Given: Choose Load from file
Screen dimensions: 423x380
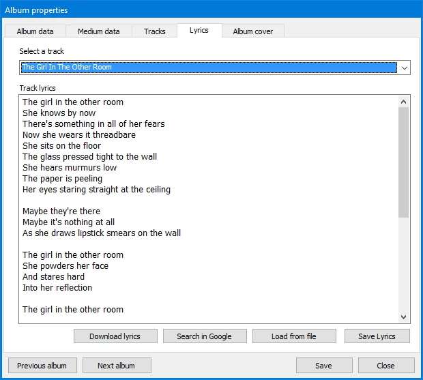Looking at the screenshot, I should click(x=294, y=336).
